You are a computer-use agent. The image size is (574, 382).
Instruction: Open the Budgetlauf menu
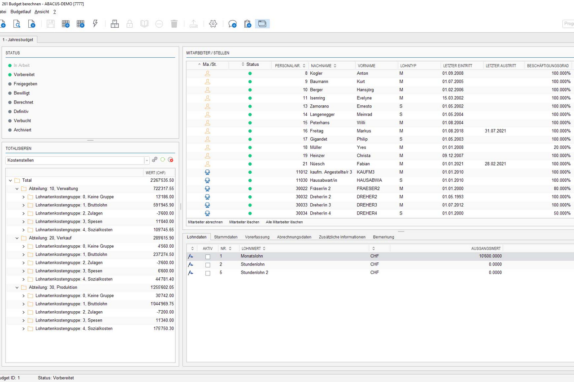pos(20,12)
